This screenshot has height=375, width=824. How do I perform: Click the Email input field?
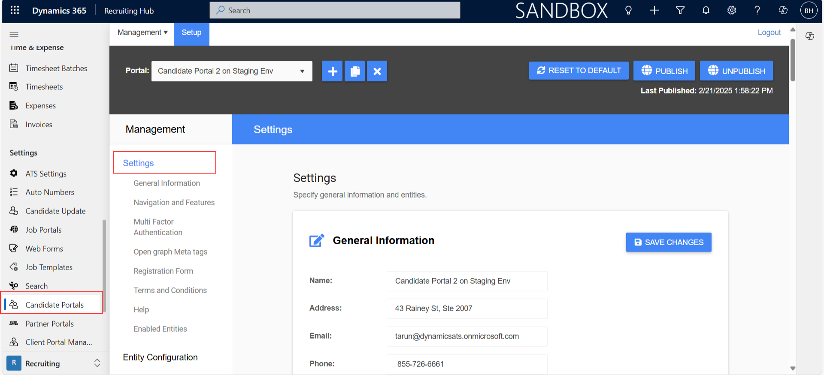pyautogui.click(x=467, y=336)
